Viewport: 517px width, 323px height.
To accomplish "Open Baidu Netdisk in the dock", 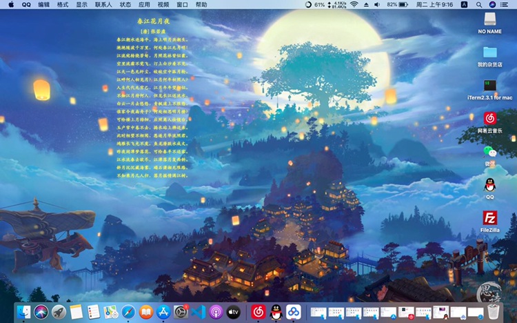I will click(x=293, y=312).
